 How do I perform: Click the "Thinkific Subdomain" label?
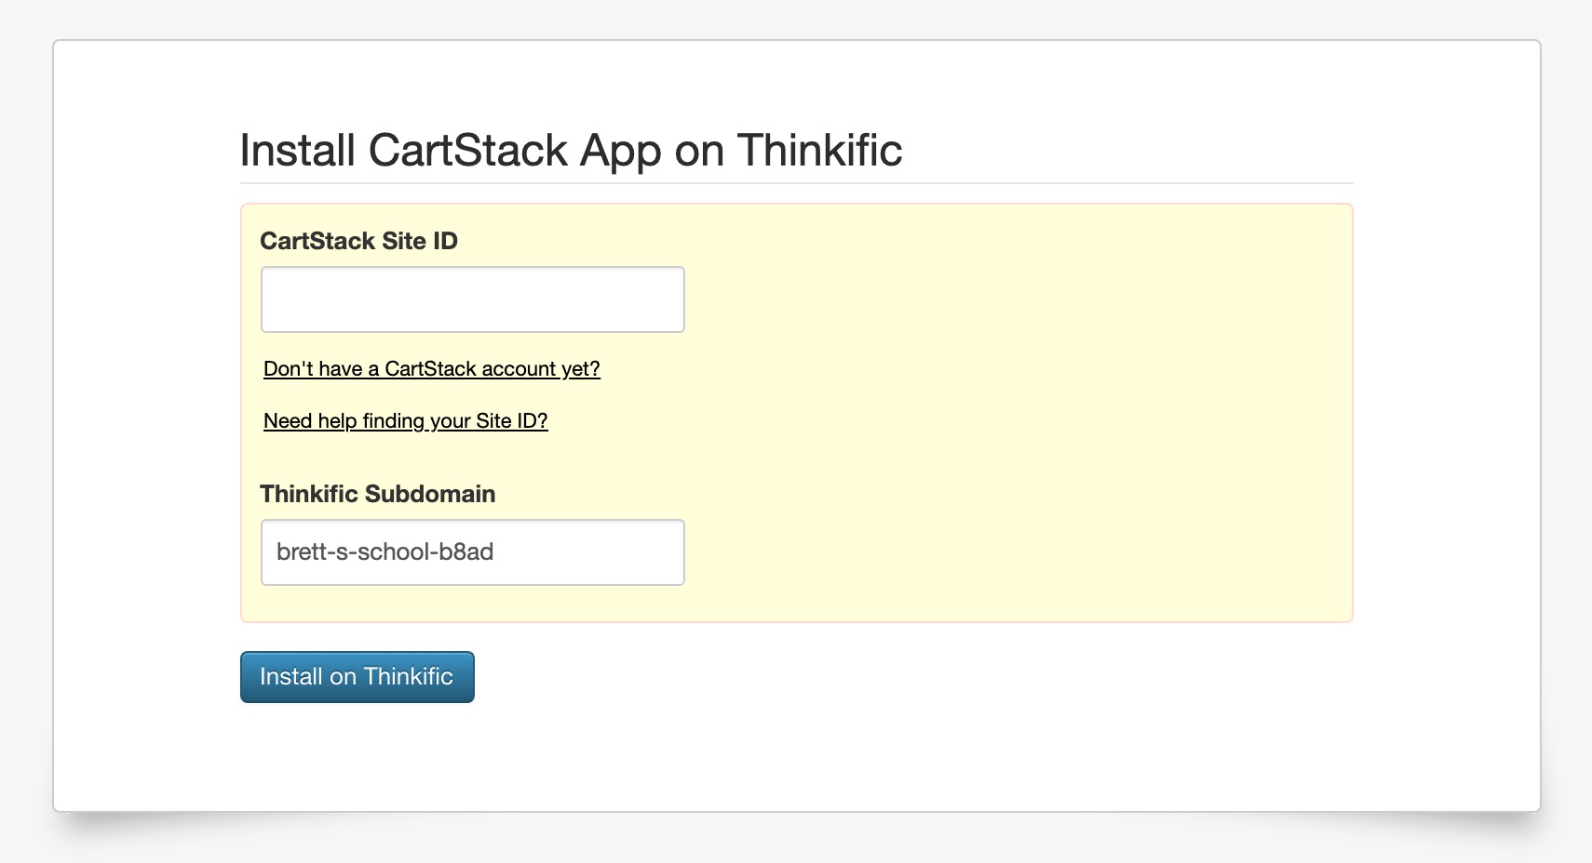coord(377,494)
